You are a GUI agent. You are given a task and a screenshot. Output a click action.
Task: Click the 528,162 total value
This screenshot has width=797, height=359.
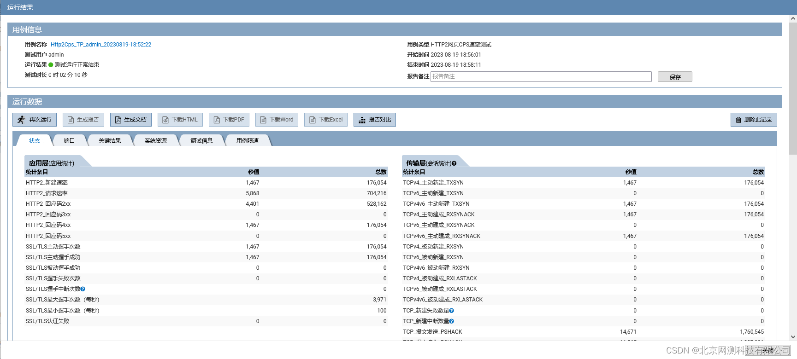(377, 204)
